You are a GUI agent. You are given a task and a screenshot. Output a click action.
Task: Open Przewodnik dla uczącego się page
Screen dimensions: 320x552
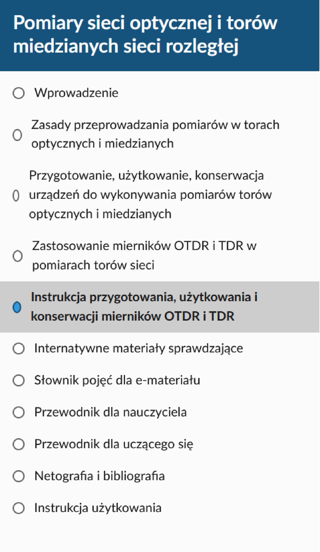pyautogui.click(x=113, y=444)
